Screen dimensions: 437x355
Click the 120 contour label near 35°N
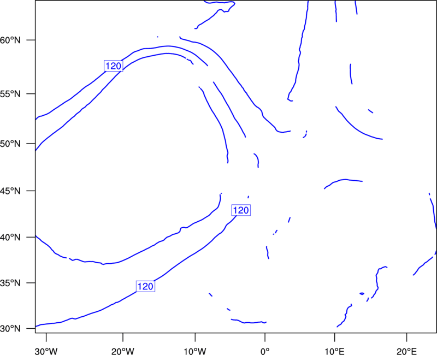pos(145,286)
